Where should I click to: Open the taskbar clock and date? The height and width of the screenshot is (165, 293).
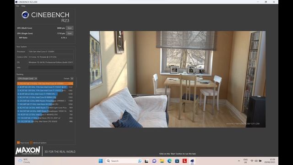270,161
